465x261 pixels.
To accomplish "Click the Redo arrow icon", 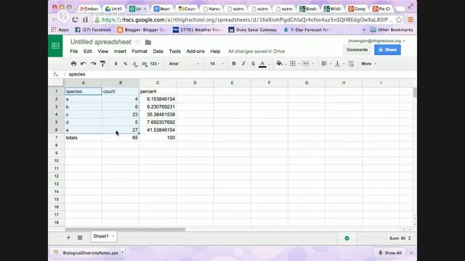I will 93,64.
